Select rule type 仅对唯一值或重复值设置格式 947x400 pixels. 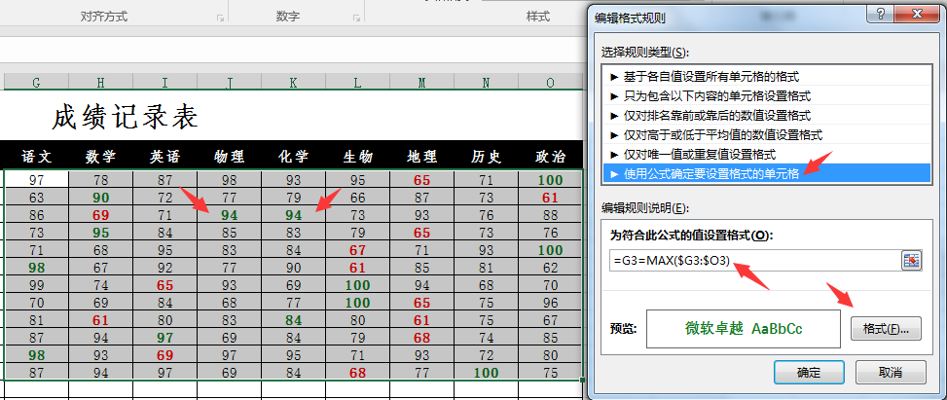point(767,154)
